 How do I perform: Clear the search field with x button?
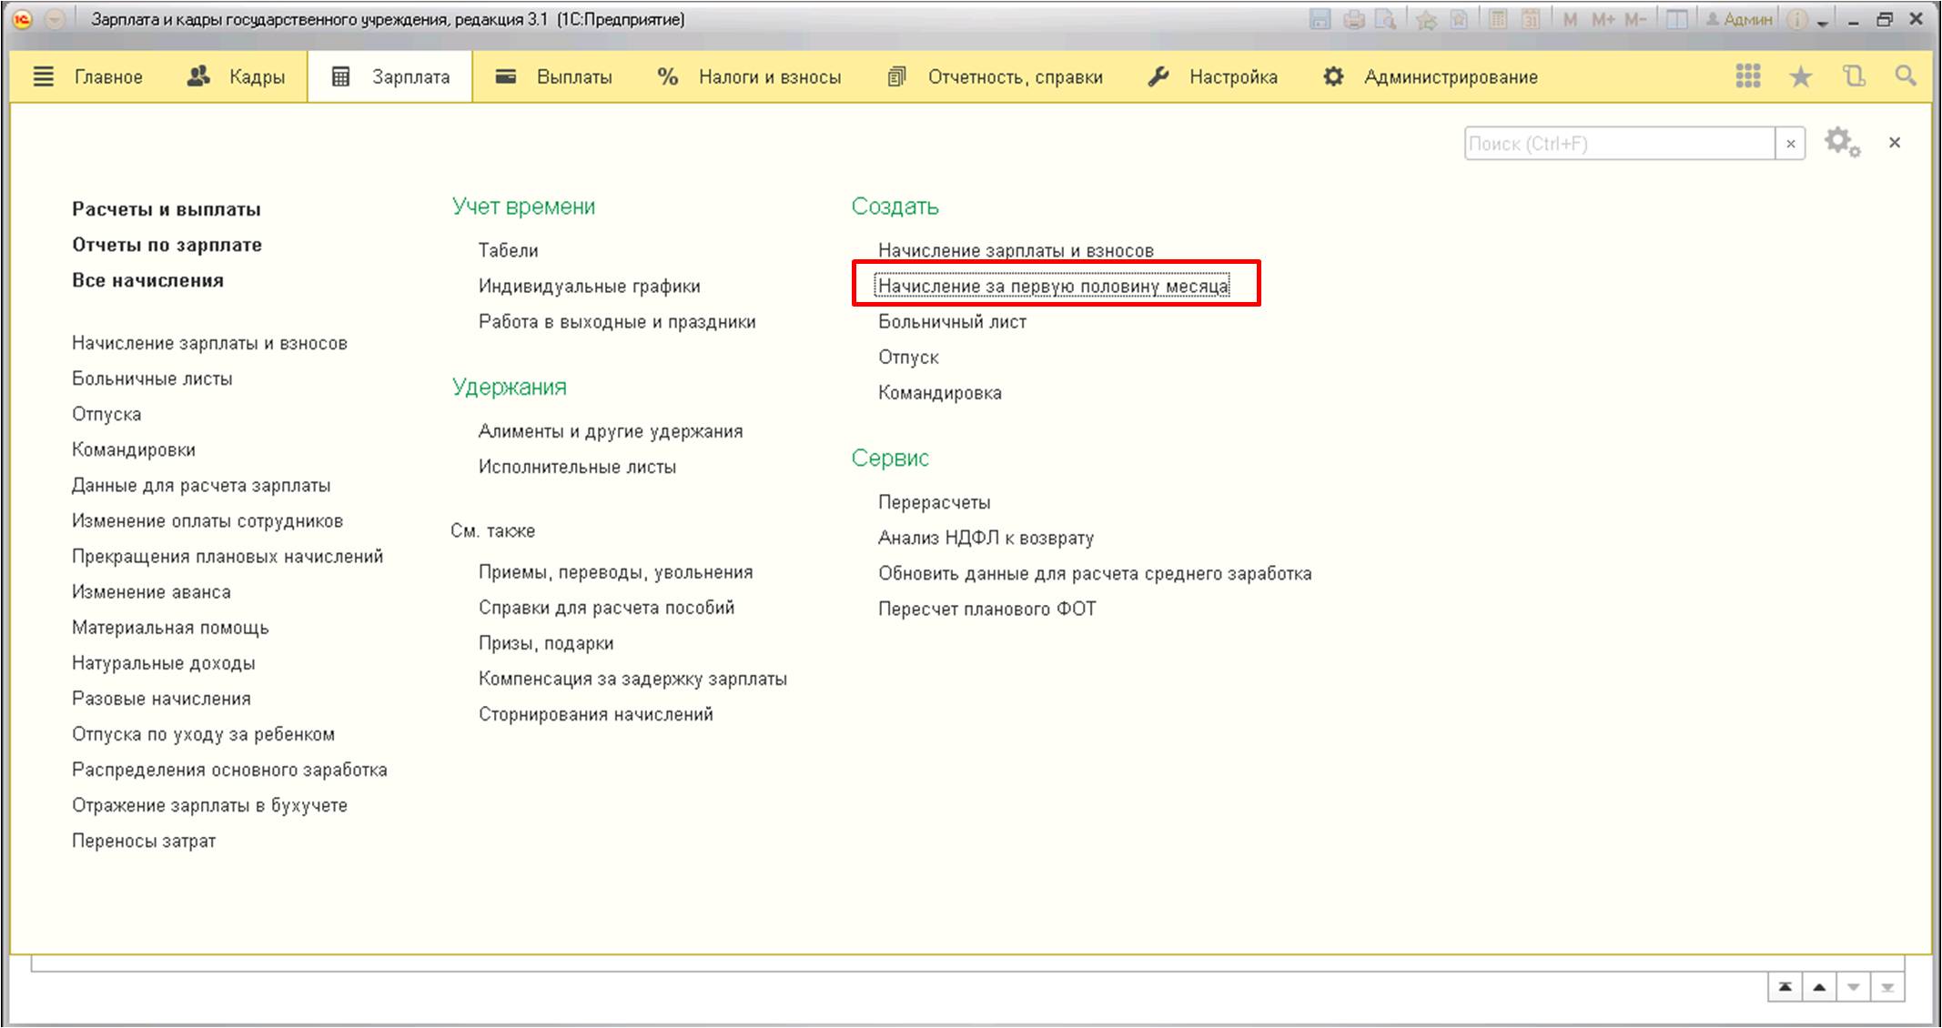click(x=1790, y=144)
